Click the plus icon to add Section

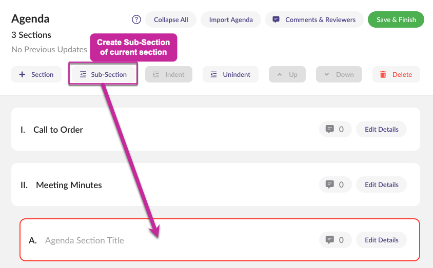[22, 74]
